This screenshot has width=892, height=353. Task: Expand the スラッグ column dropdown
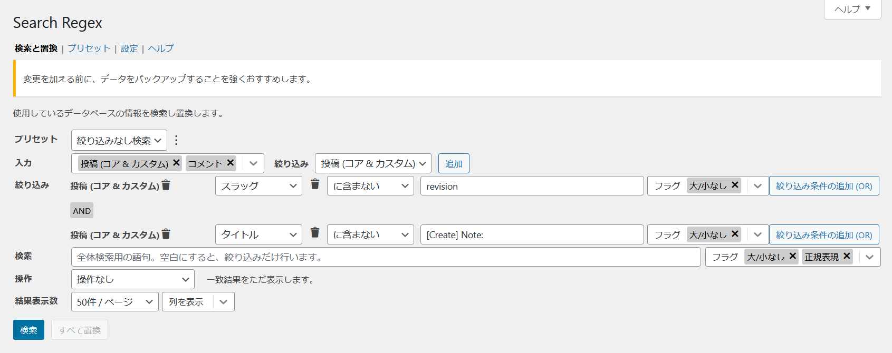coord(258,186)
